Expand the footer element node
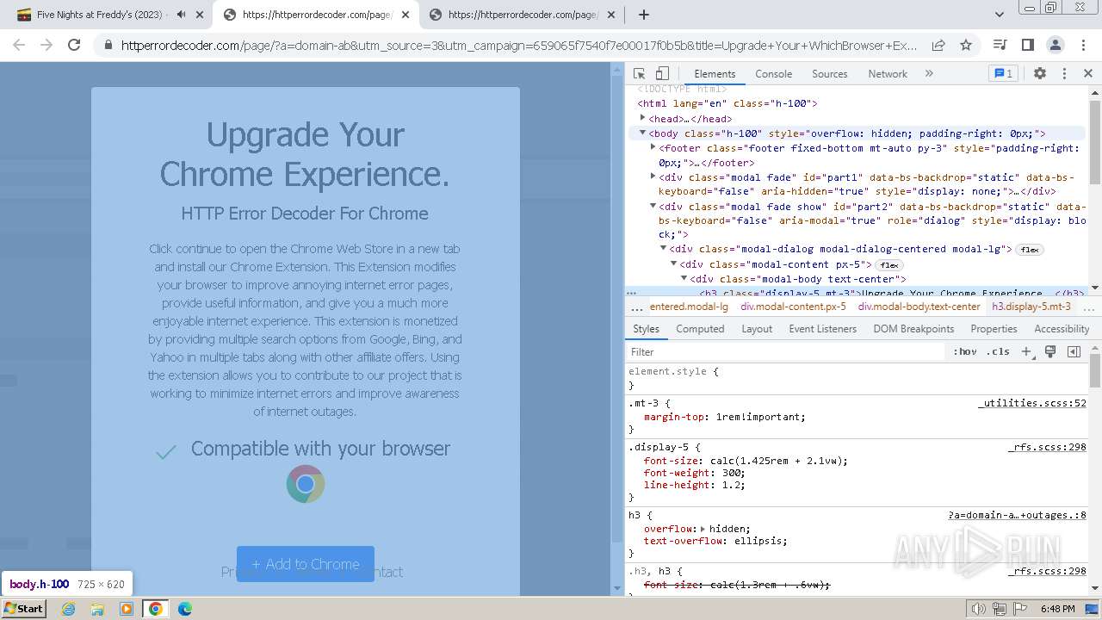The width and height of the screenshot is (1102, 620). pos(653,147)
